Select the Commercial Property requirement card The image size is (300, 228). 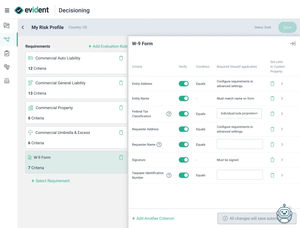(76, 113)
